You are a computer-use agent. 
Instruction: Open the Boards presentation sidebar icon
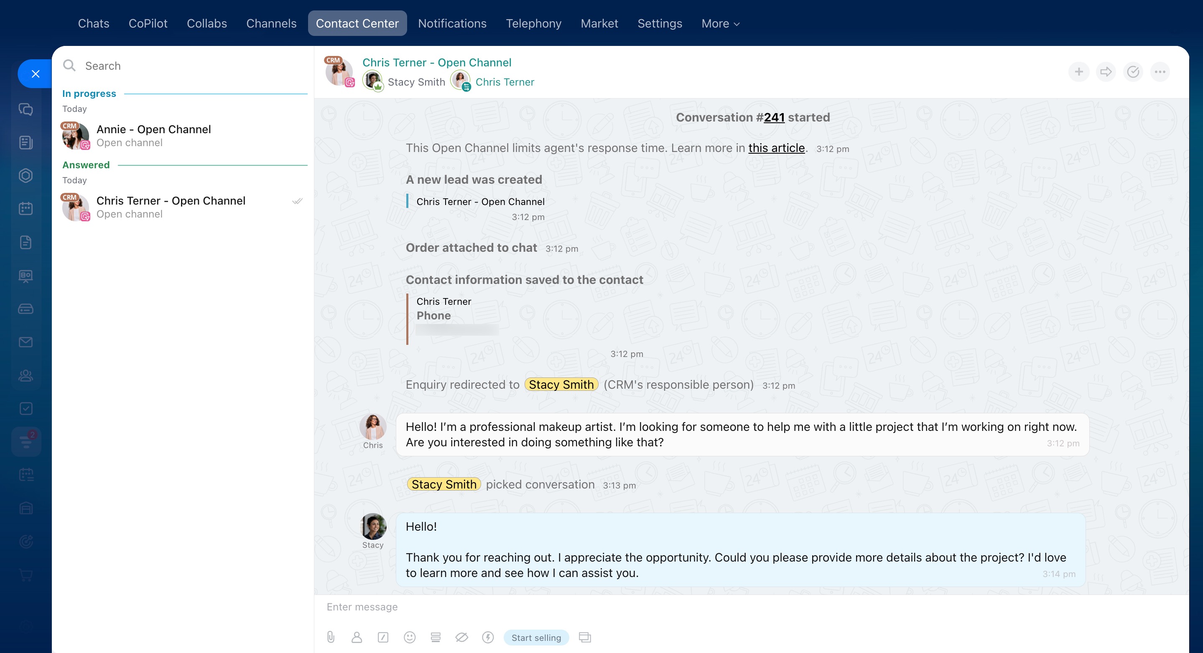(x=25, y=276)
